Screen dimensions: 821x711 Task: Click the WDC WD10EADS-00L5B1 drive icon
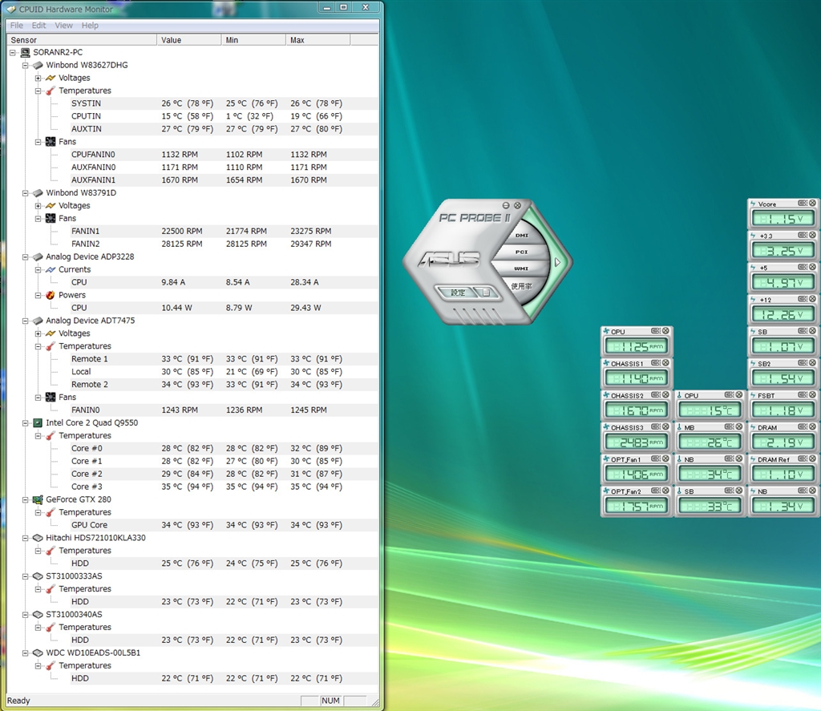point(38,652)
